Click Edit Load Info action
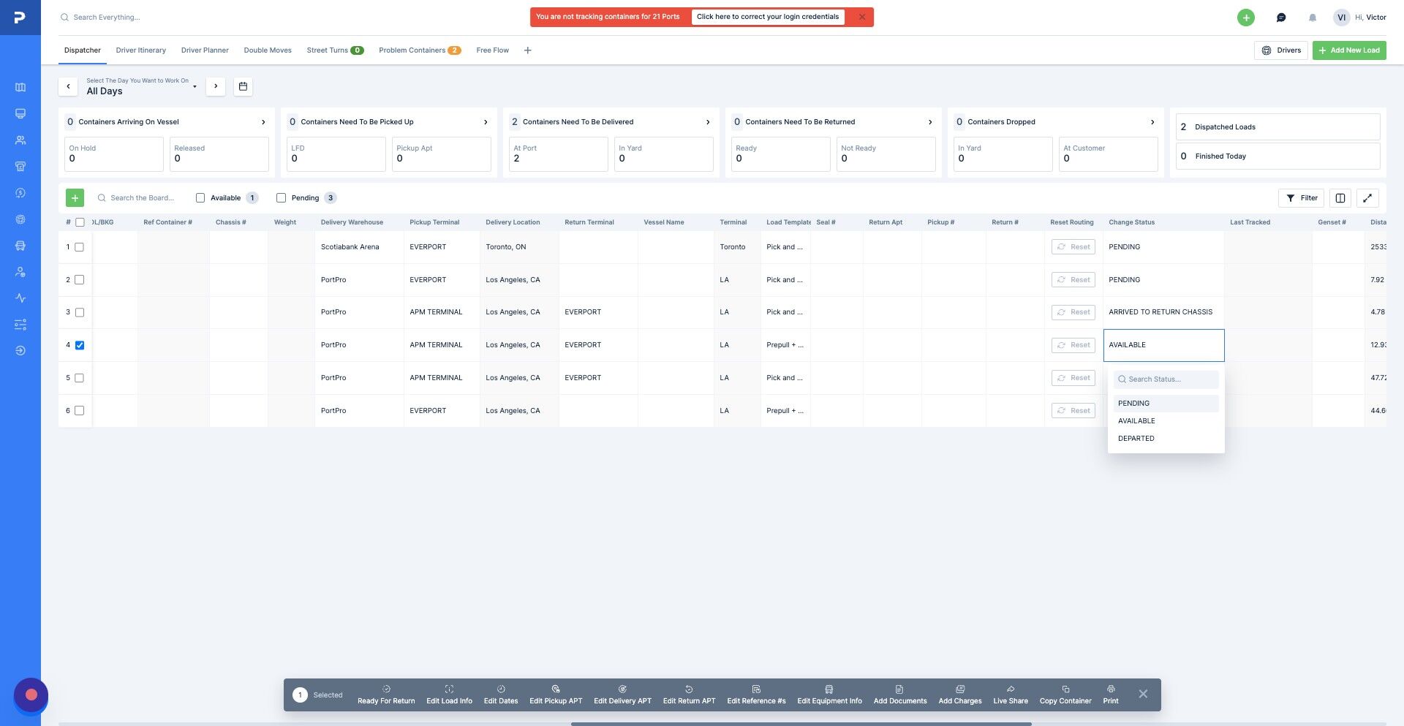Screen dimensions: 1404x726 449,695
